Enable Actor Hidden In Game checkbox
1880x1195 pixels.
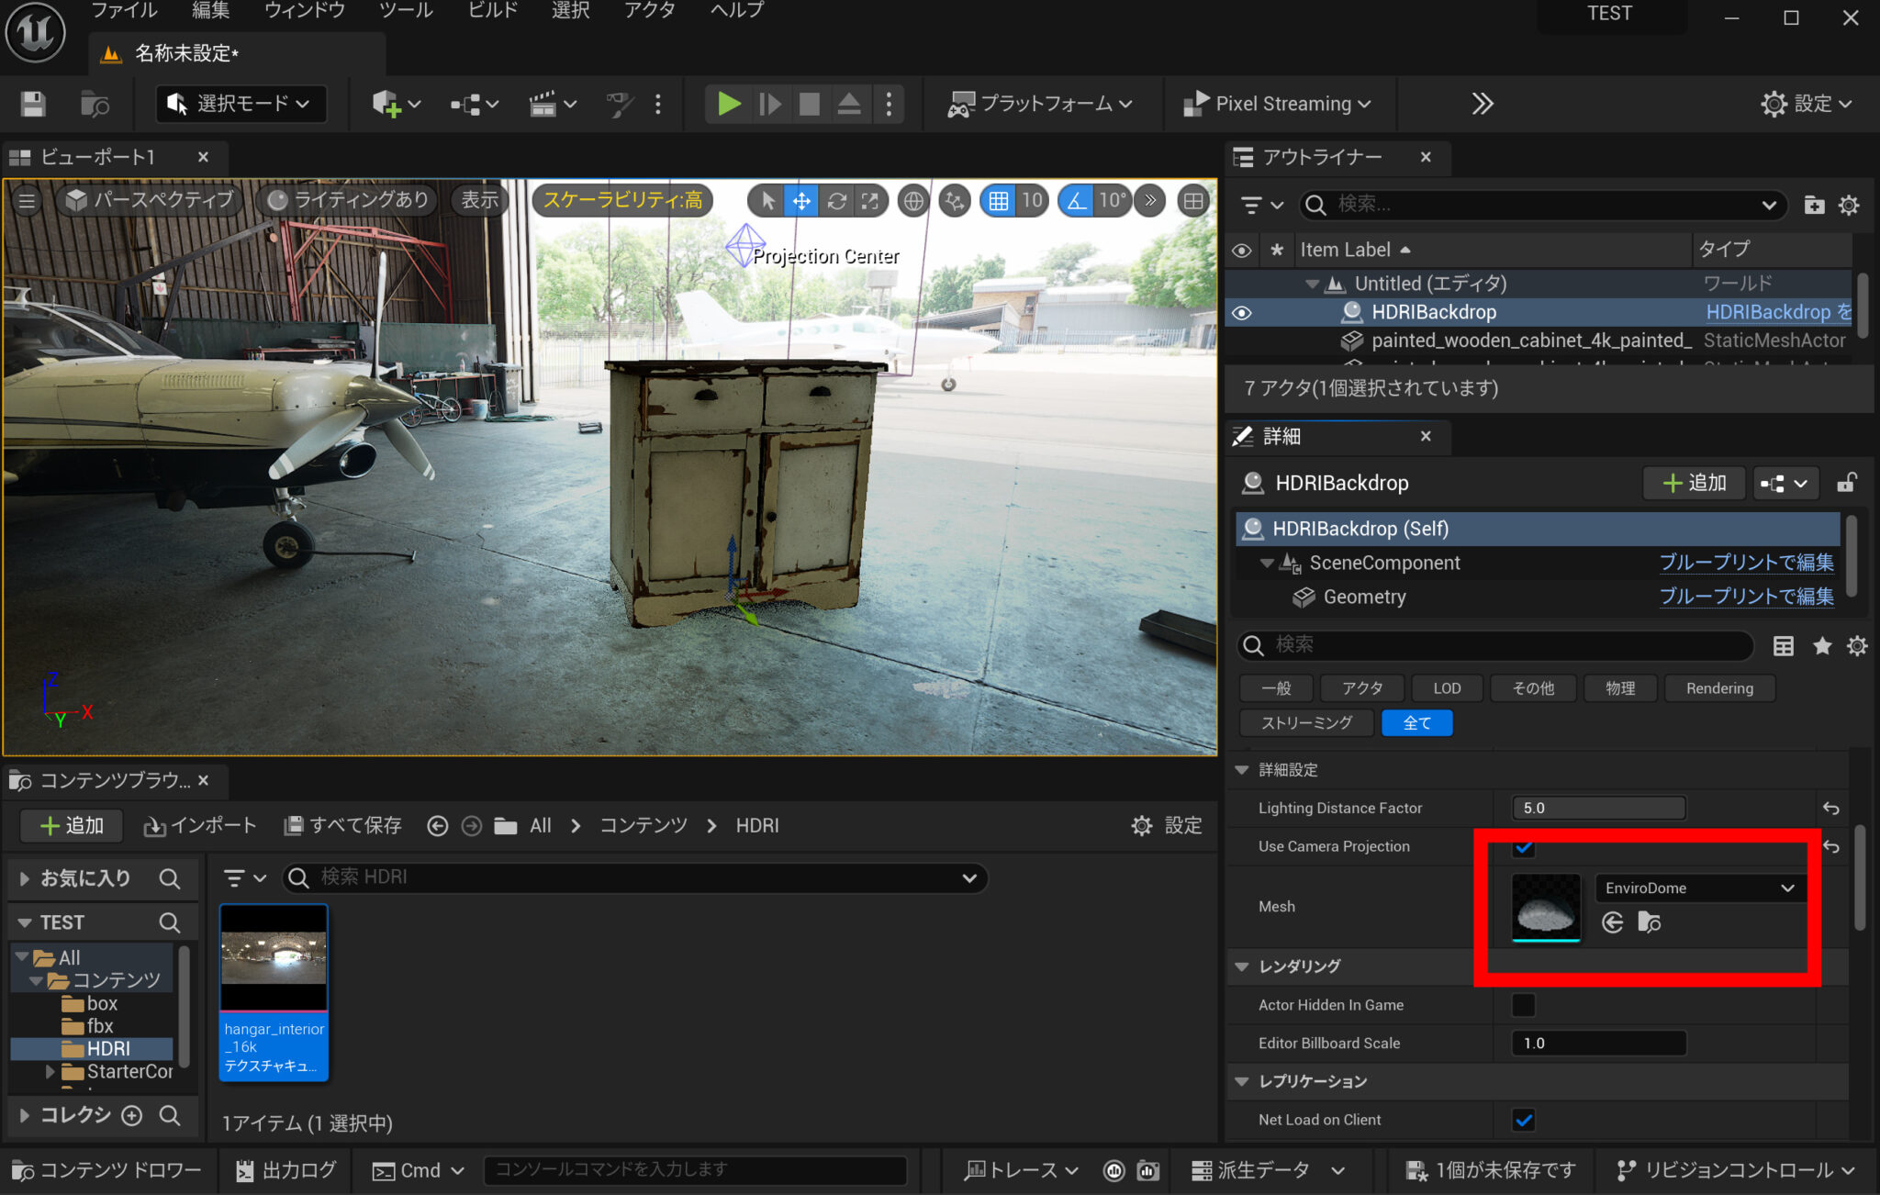(1523, 1005)
